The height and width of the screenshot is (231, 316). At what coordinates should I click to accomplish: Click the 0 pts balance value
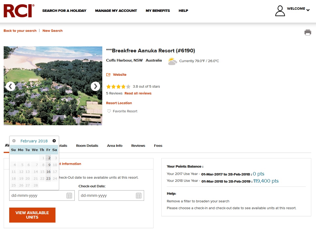[259, 174]
